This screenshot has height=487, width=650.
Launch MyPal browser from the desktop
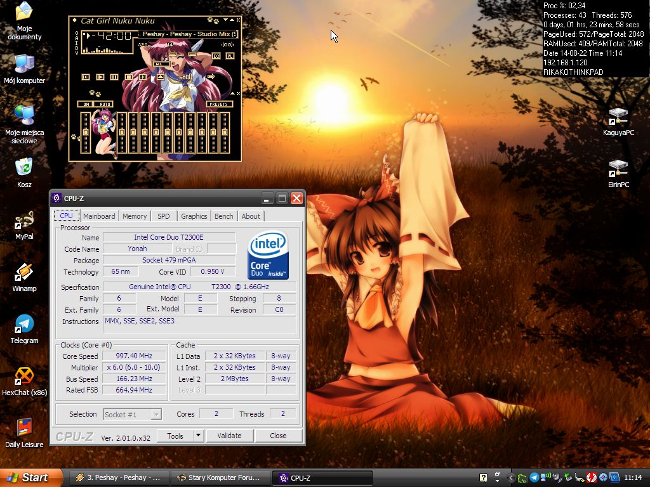(x=24, y=225)
